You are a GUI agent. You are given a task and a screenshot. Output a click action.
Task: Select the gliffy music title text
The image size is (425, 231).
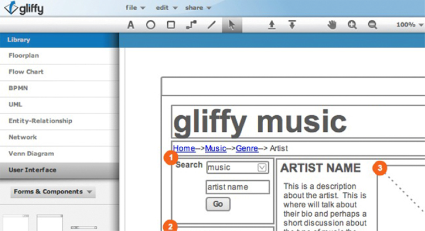pyautogui.click(x=260, y=122)
